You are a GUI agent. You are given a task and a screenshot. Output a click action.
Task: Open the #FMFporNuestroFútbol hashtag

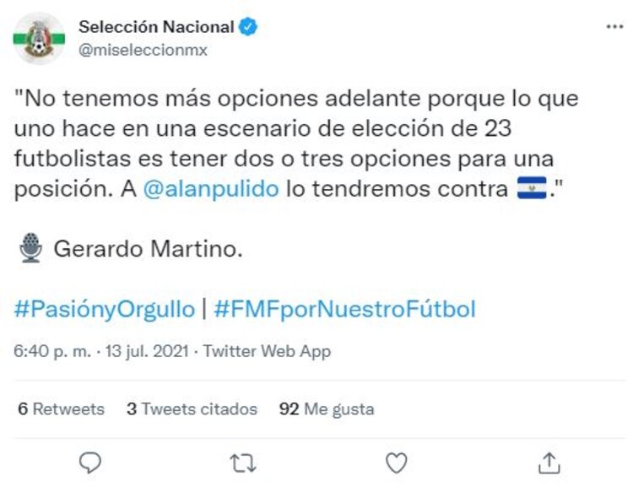point(344,310)
